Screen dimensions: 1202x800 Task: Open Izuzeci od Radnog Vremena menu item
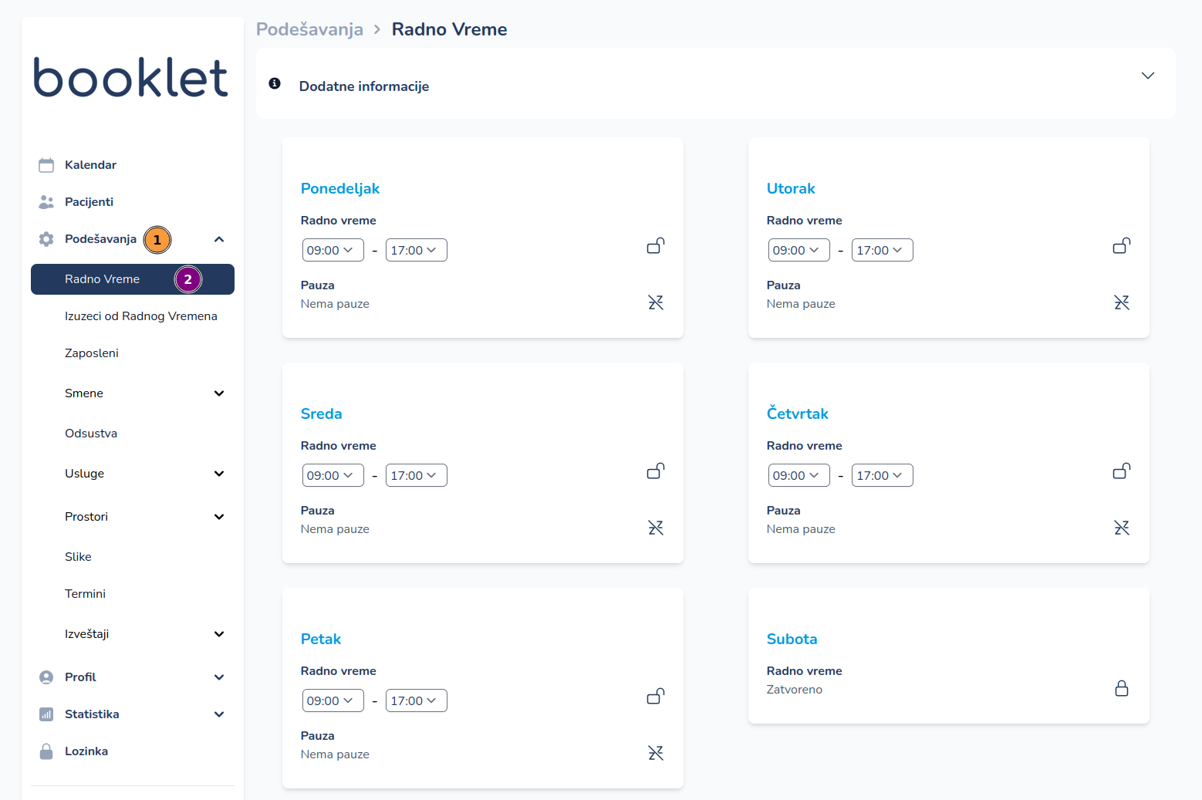coord(141,316)
